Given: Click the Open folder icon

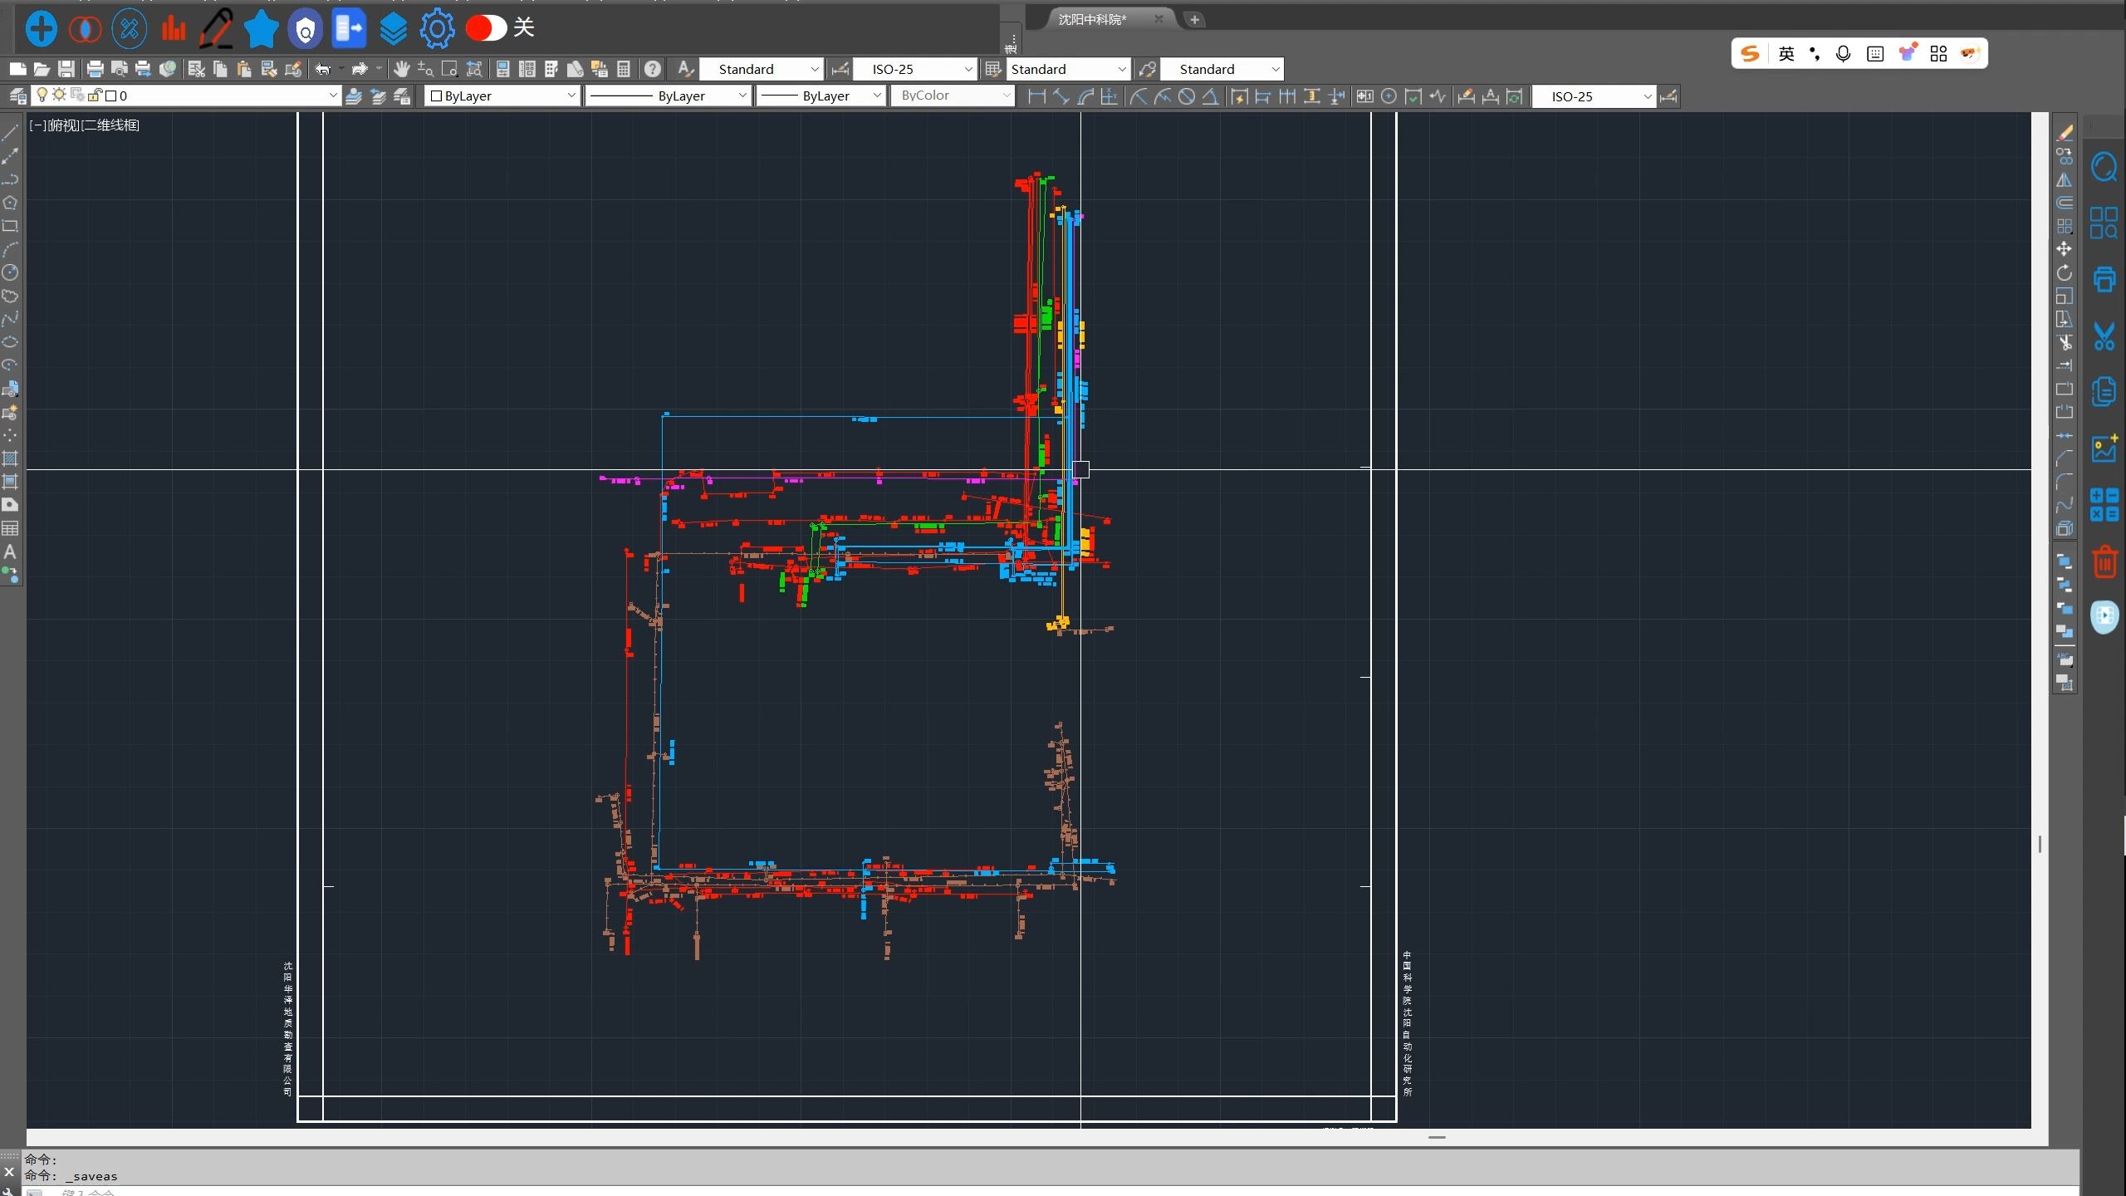Looking at the screenshot, I should pyautogui.click(x=42, y=69).
